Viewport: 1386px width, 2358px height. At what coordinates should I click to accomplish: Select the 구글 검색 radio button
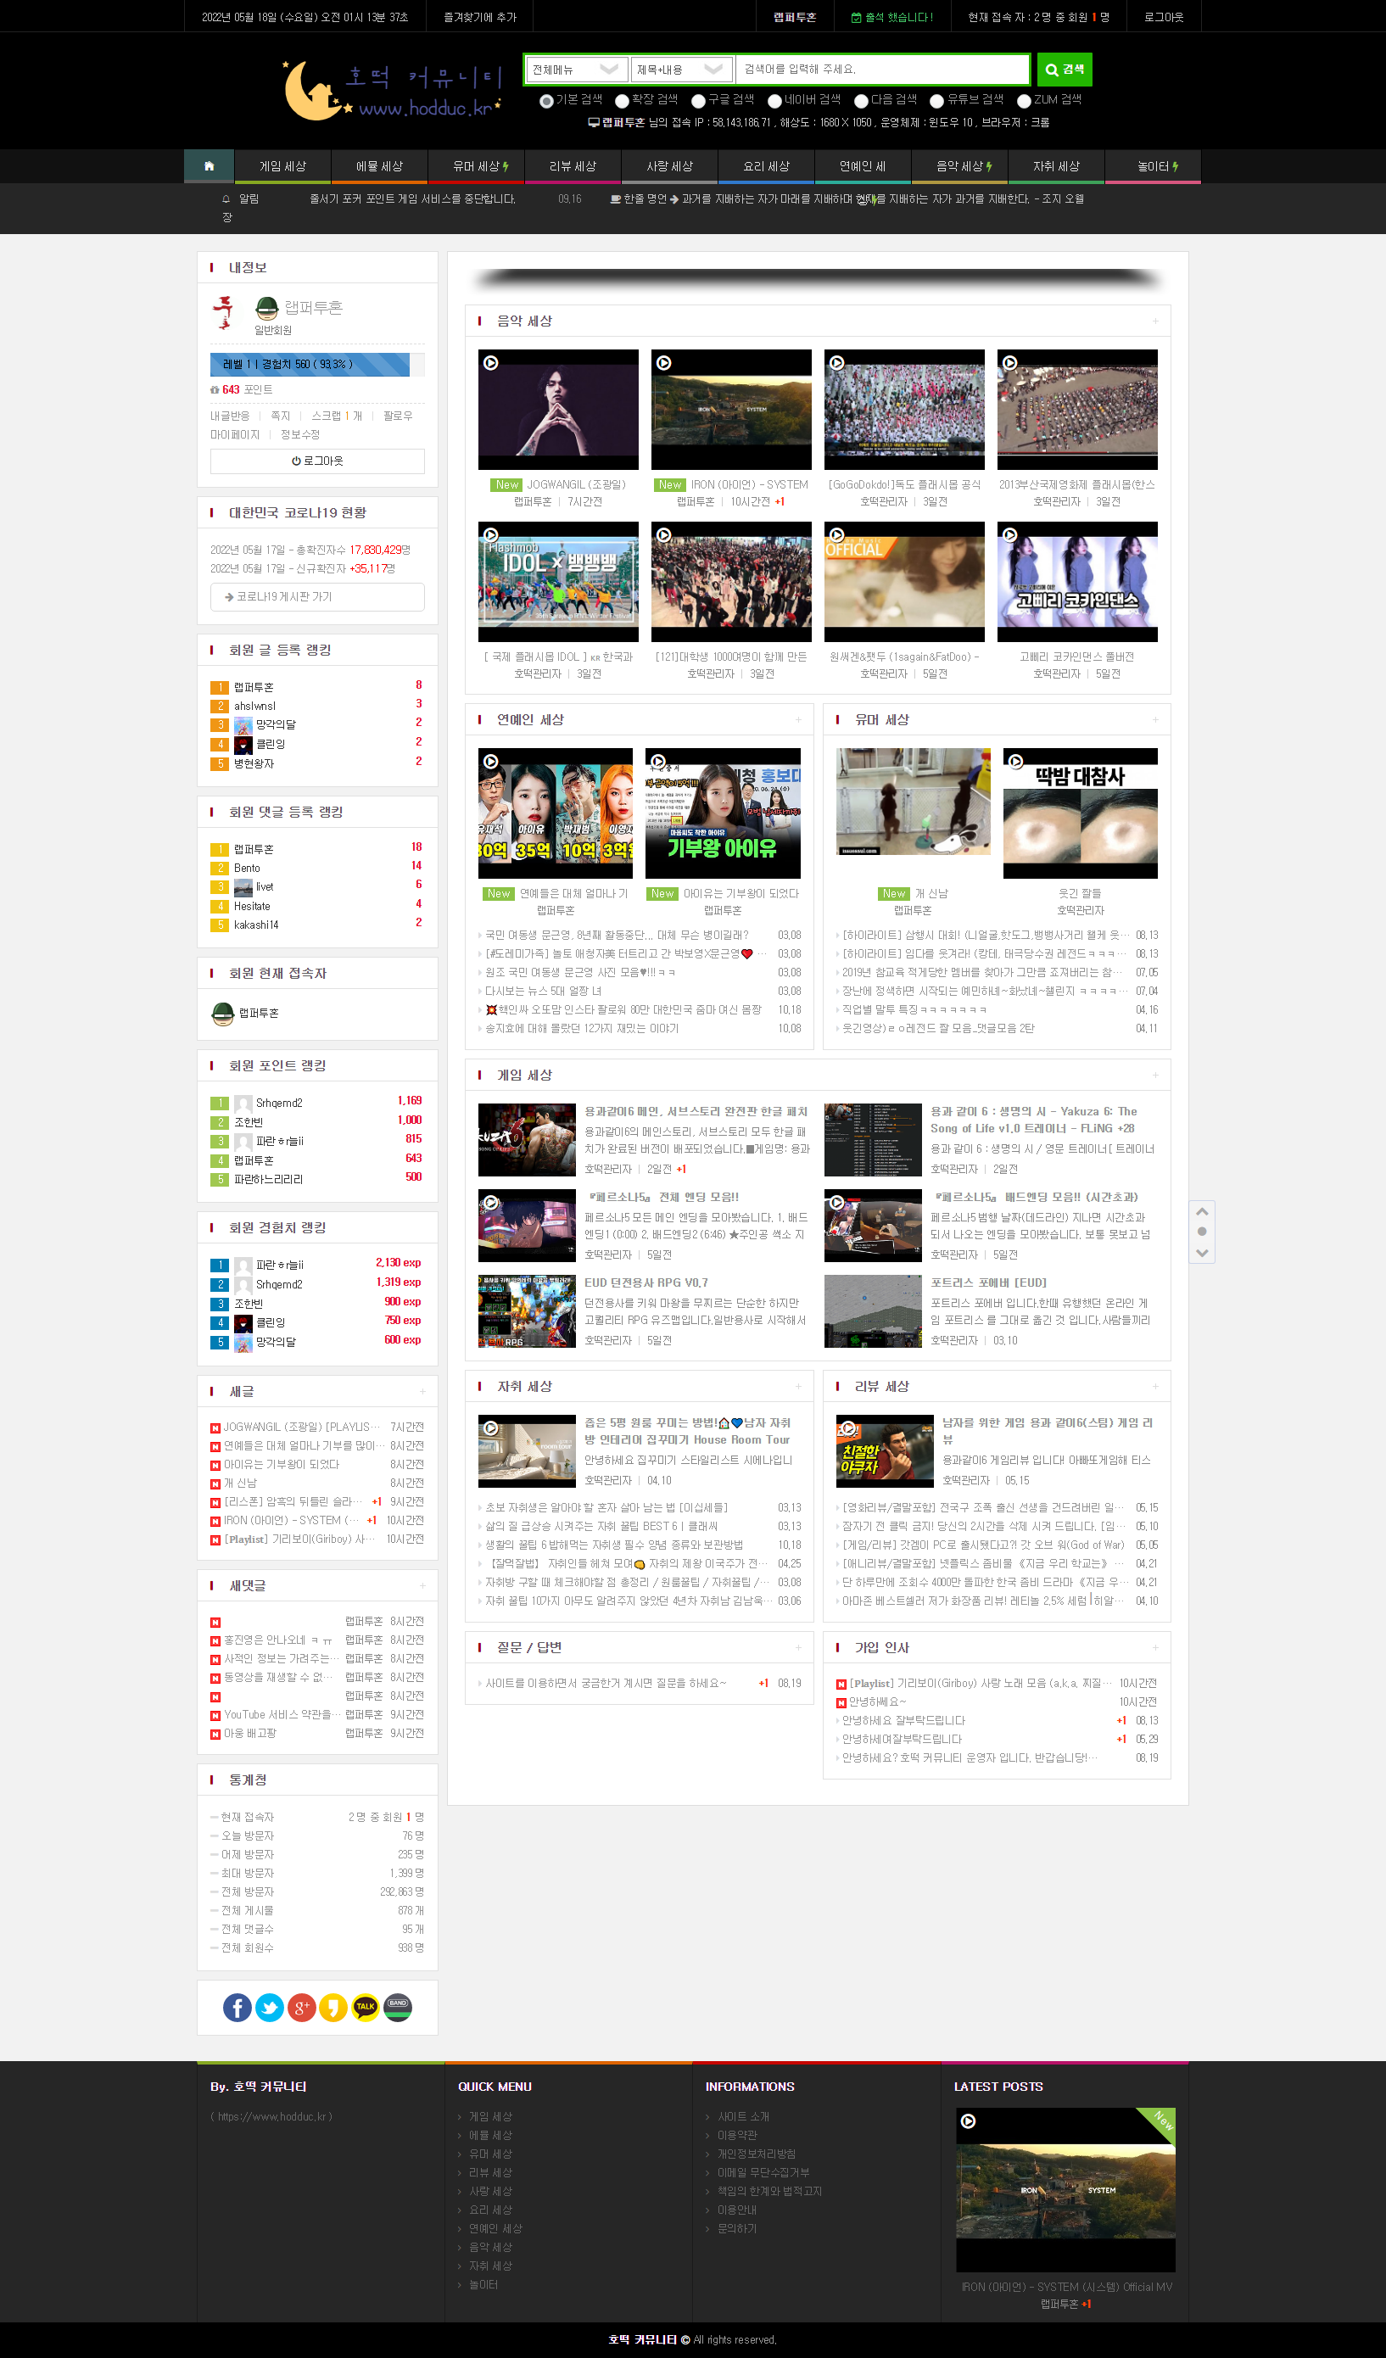[698, 101]
